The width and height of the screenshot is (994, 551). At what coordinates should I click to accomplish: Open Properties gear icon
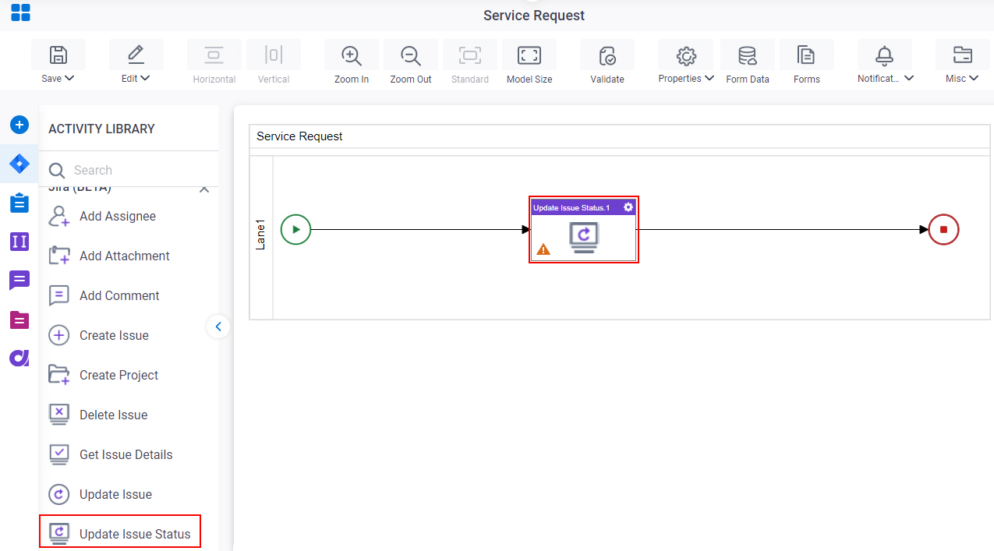click(x=686, y=55)
